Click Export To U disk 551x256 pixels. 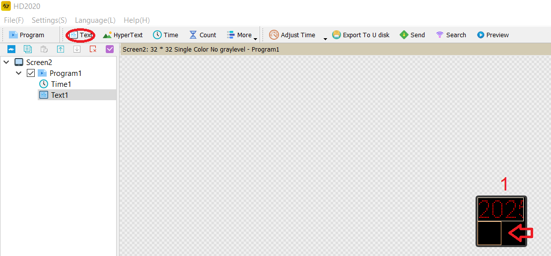tap(361, 35)
